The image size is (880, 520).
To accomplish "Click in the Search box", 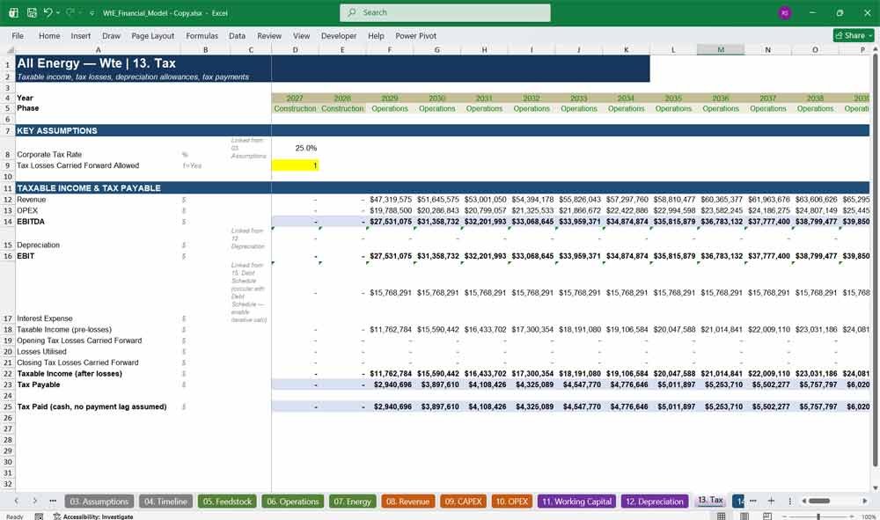I will pyautogui.click(x=445, y=12).
